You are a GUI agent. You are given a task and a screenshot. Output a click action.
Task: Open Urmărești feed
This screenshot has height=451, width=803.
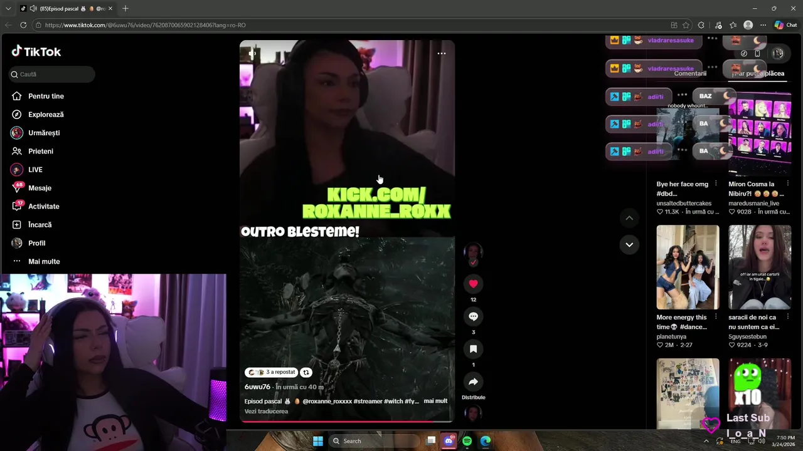click(35, 133)
